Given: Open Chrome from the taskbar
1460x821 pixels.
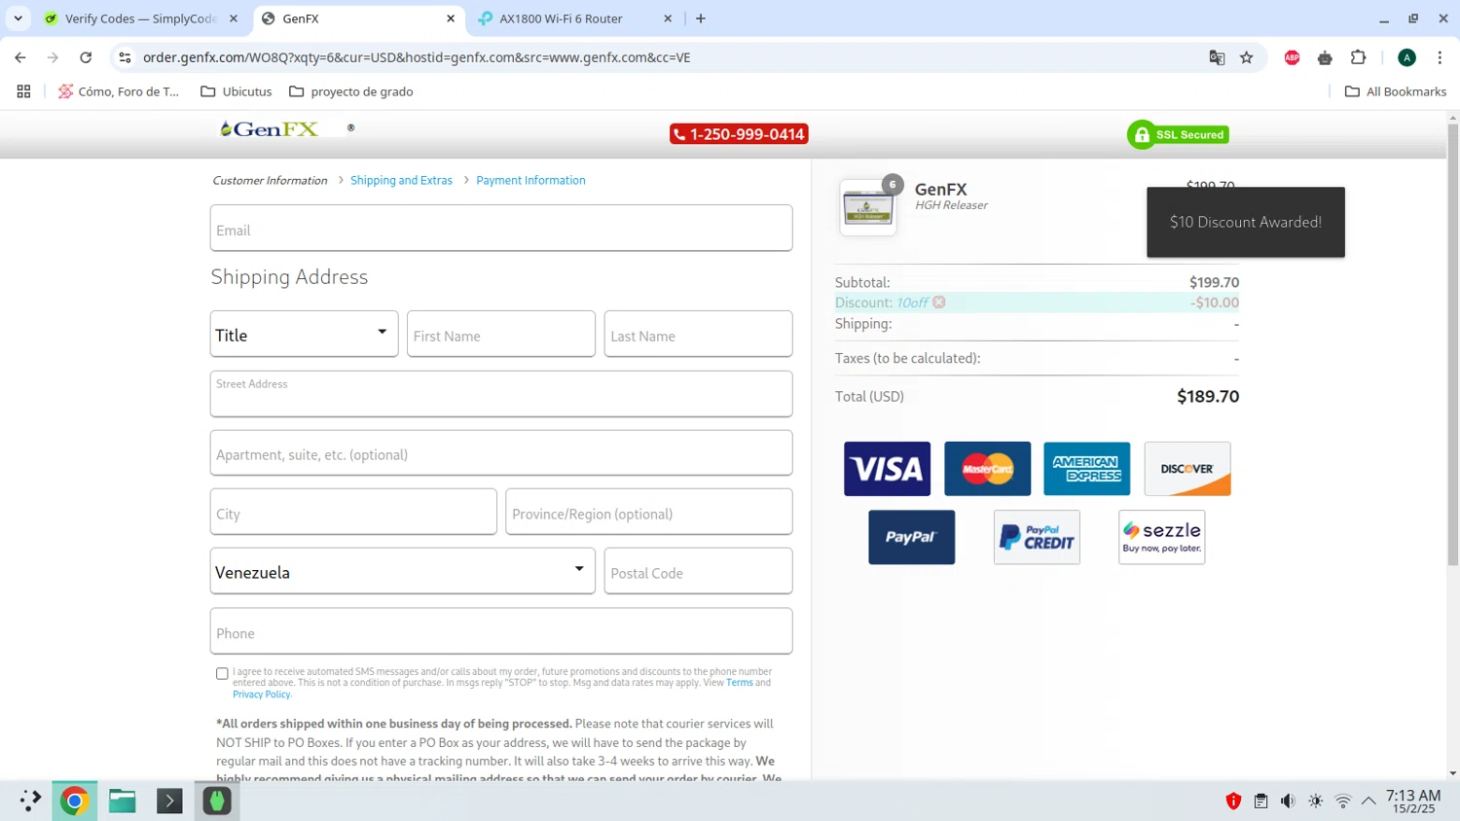Looking at the screenshot, I should coord(74,801).
